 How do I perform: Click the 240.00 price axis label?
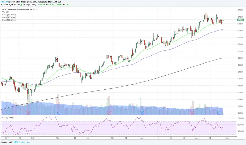point(240,72)
